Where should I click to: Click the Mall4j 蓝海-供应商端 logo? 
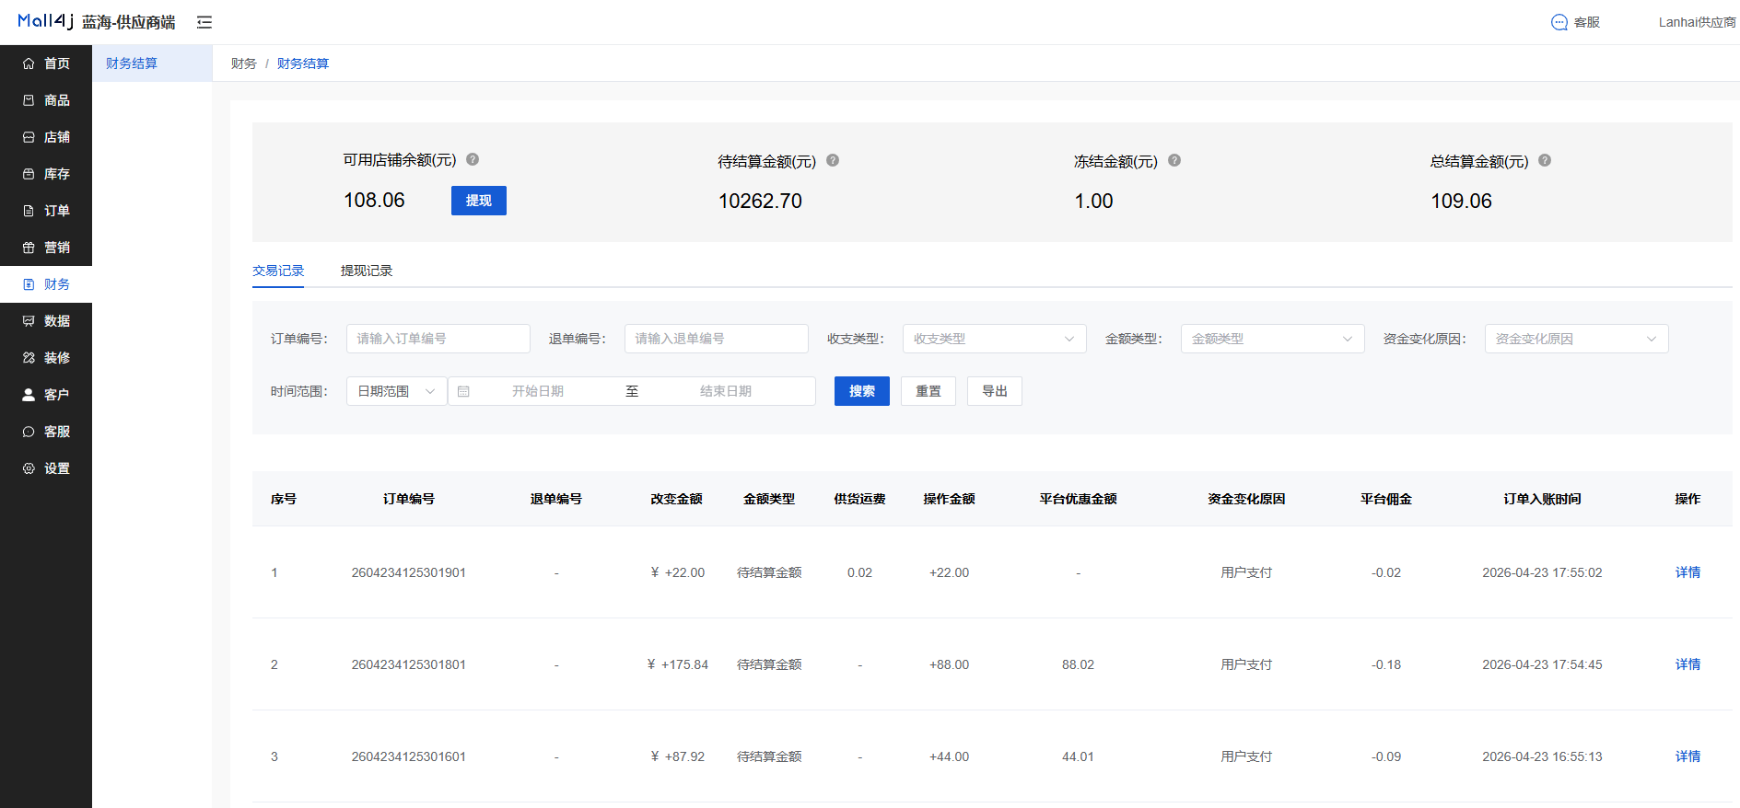click(x=96, y=22)
